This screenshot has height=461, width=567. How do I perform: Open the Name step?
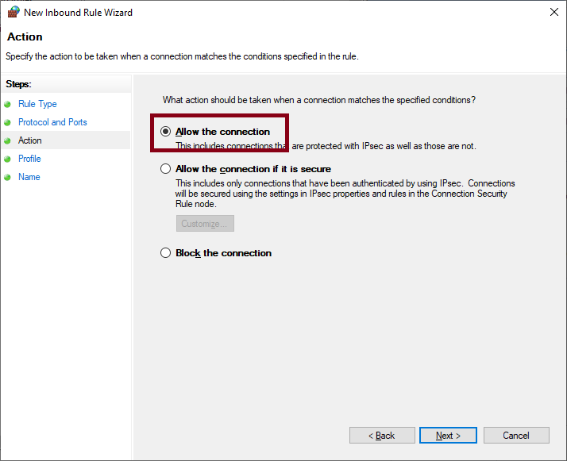point(29,177)
